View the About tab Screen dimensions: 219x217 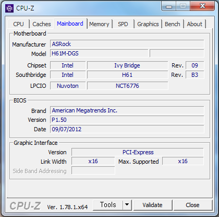194,24
